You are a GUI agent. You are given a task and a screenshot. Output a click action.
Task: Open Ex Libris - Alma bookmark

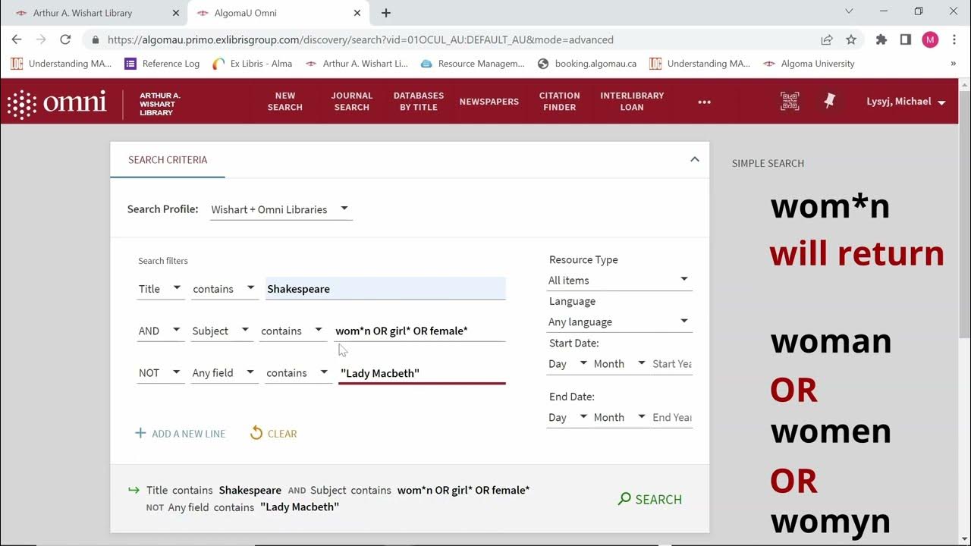(253, 64)
